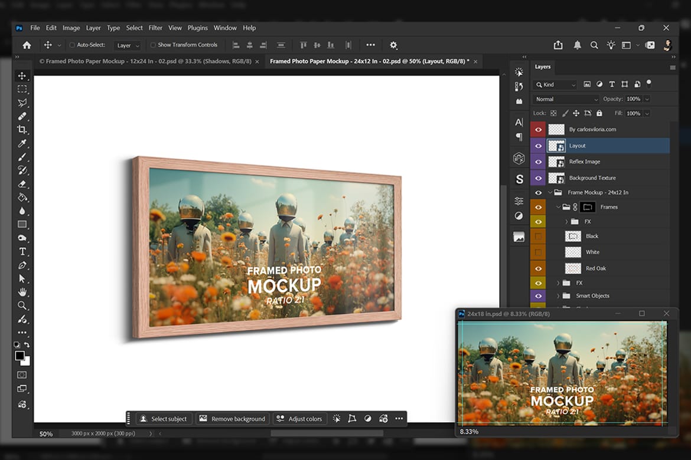691x460 pixels.
Task: Select the Rectangle shape tool
Action: coord(22,225)
